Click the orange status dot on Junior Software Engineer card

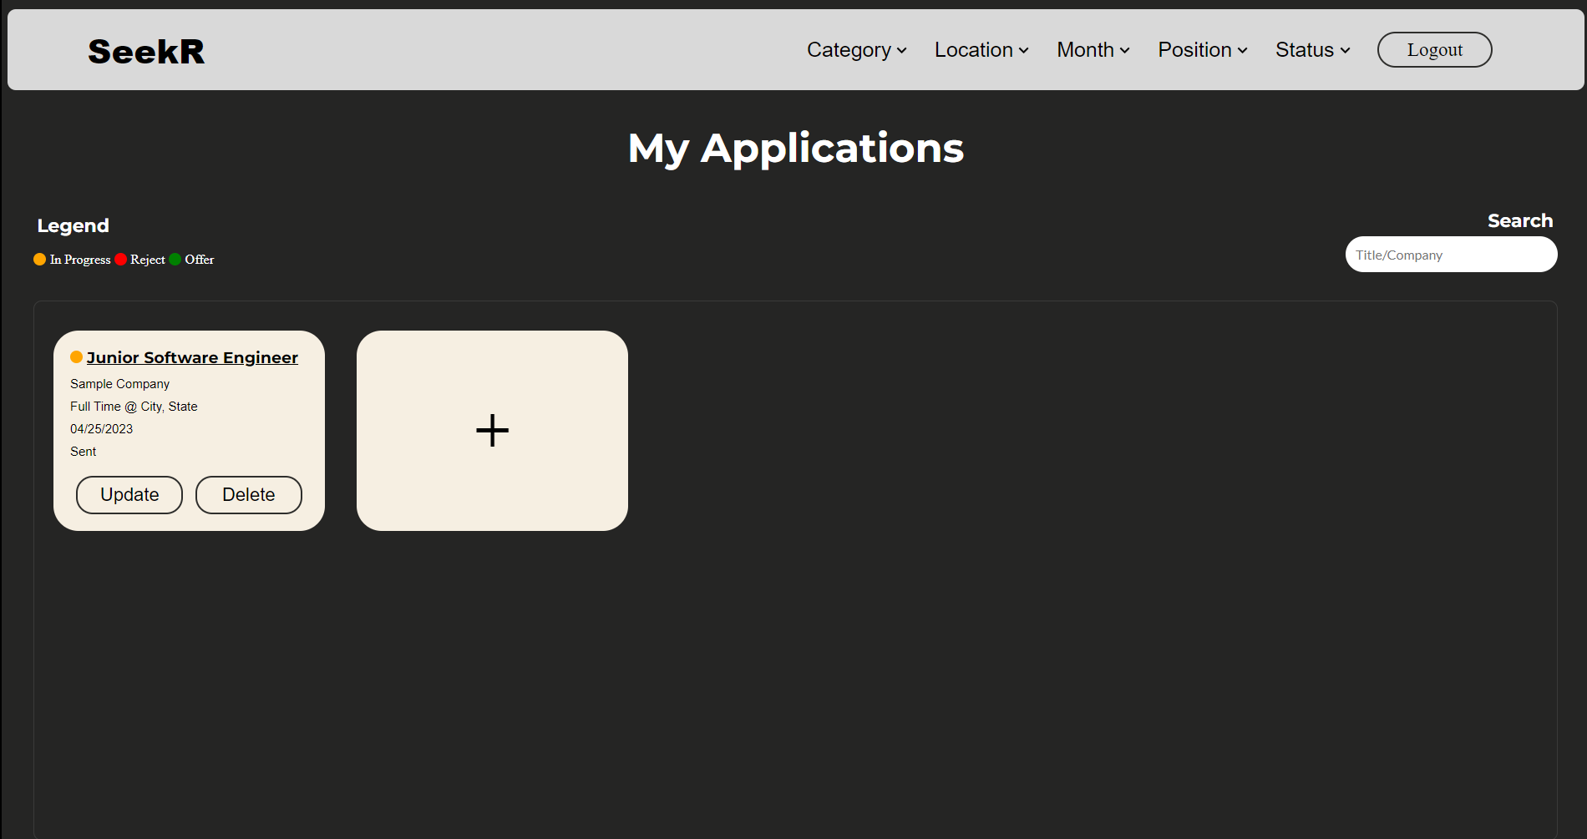(x=76, y=356)
